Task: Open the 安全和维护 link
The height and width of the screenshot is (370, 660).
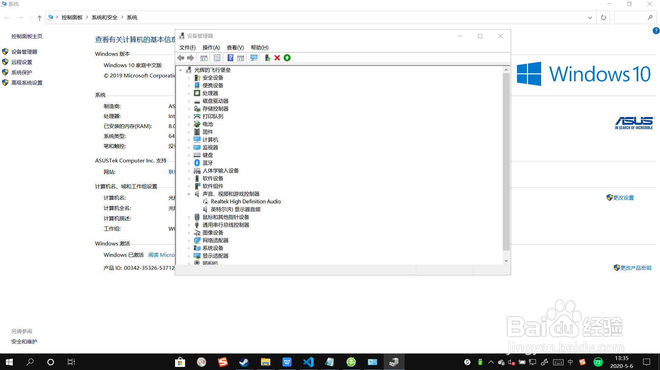Action: 24,341
